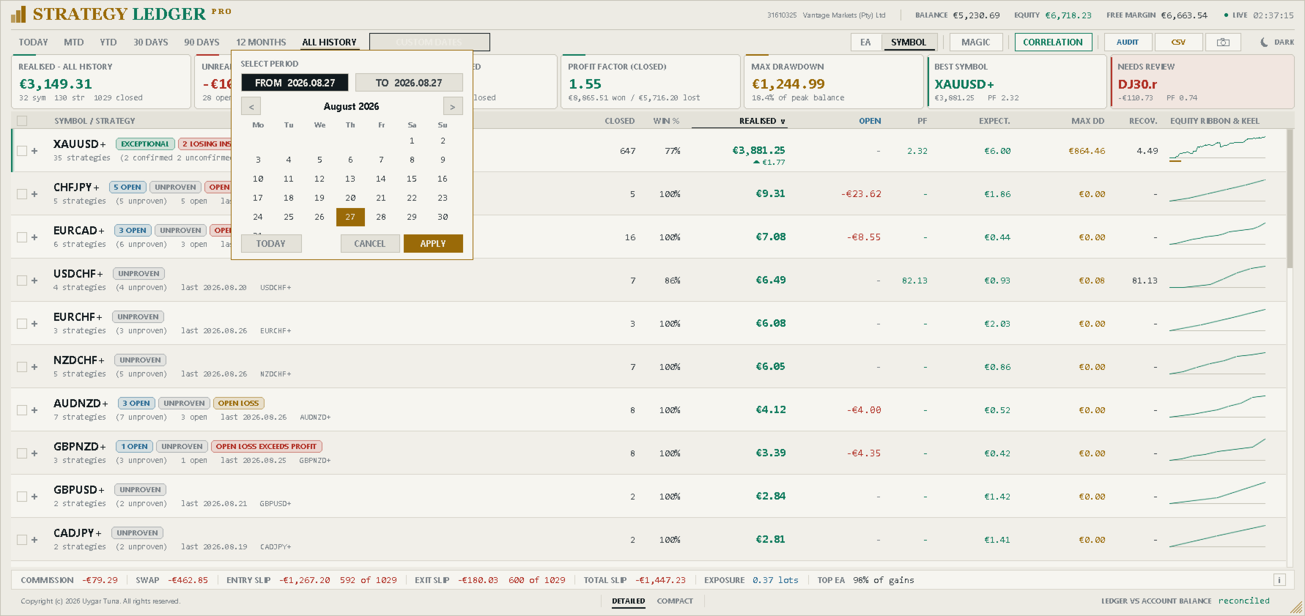The width and height of the screenshot is (1305, 616).
Task: Pick August 27 in the calendar
Action: click(x=350, y=217)
